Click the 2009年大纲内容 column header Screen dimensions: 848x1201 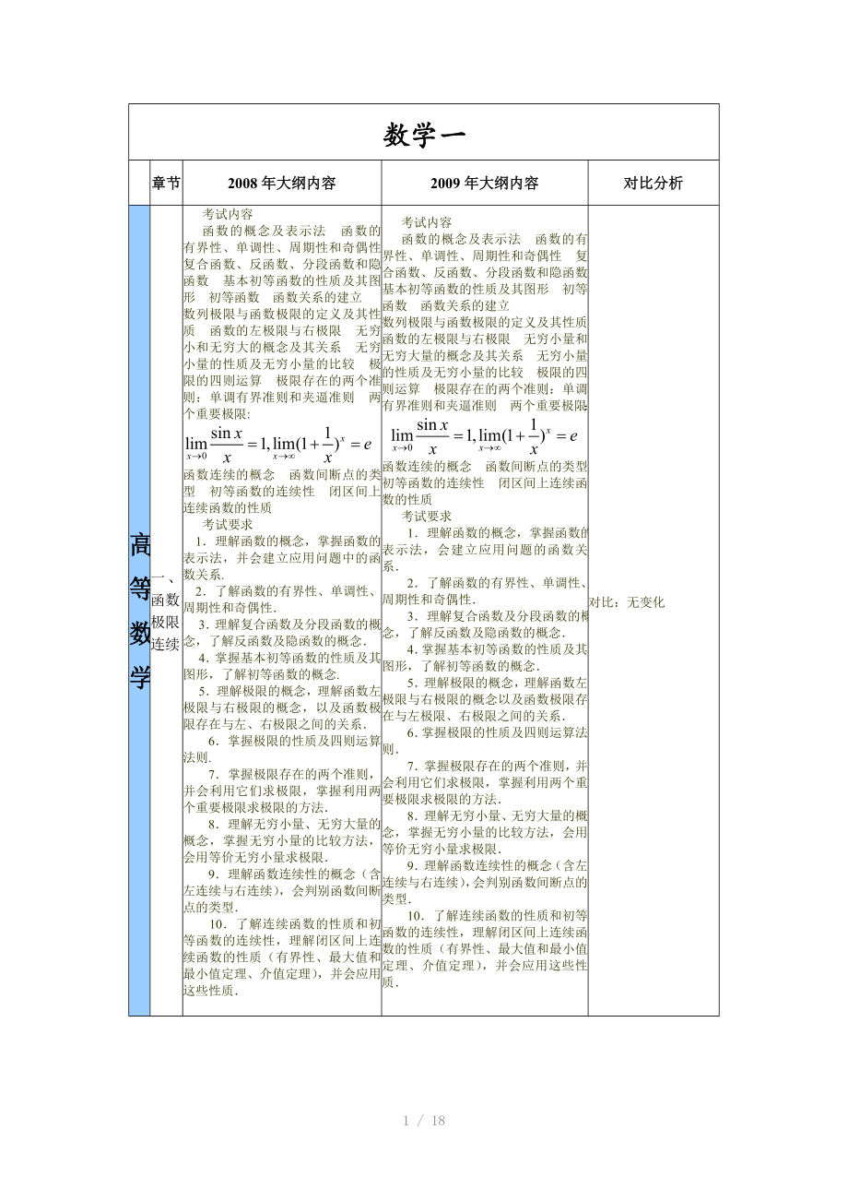pos(484,184)
